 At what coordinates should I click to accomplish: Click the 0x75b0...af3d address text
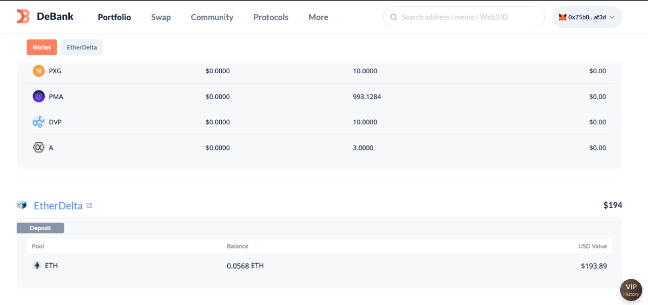point(587,17)
